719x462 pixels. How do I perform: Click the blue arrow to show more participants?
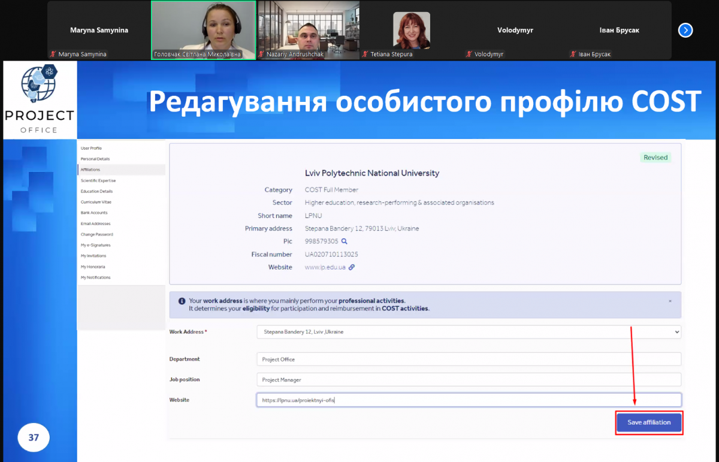pos(685,30)
